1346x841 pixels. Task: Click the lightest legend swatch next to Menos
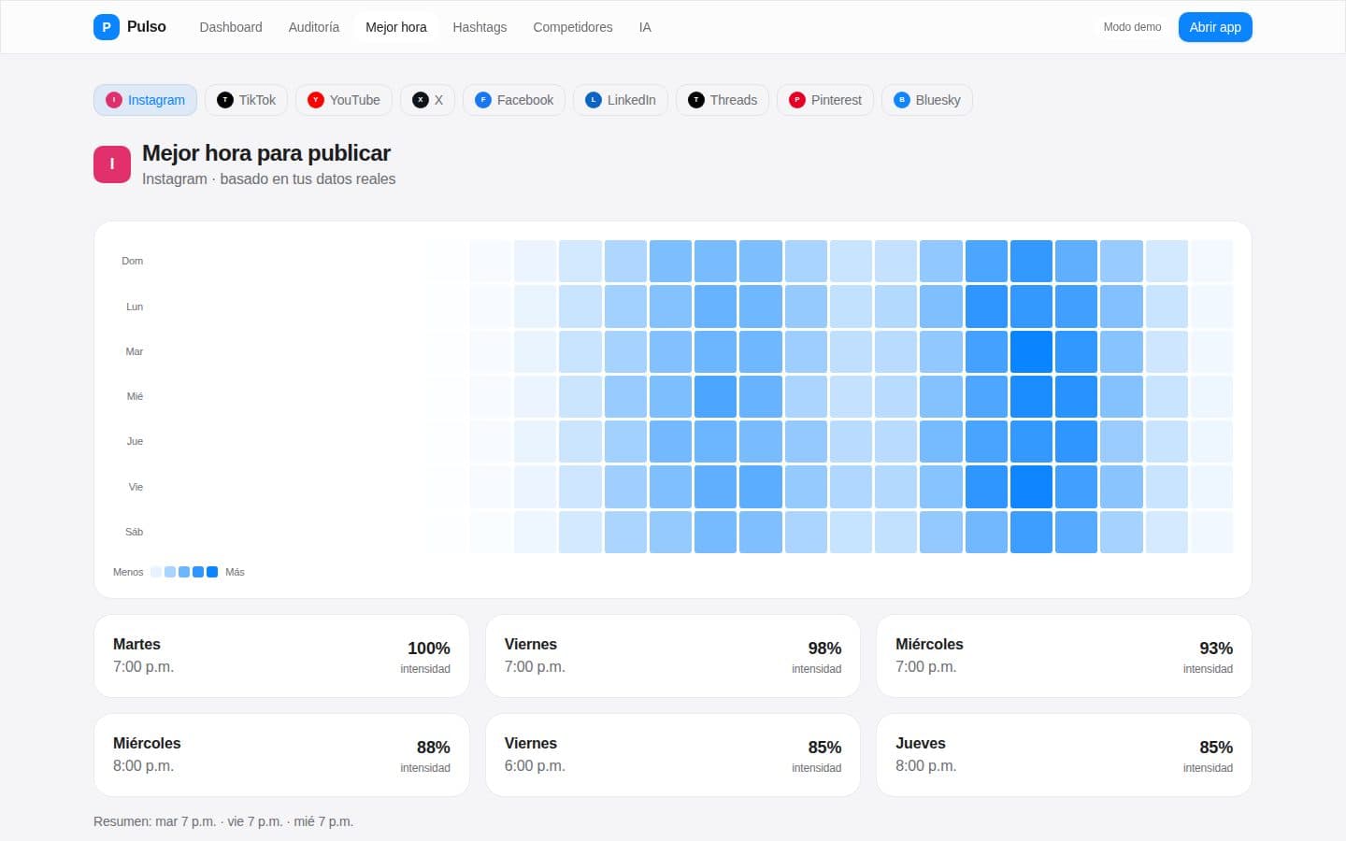coord(156,572)
